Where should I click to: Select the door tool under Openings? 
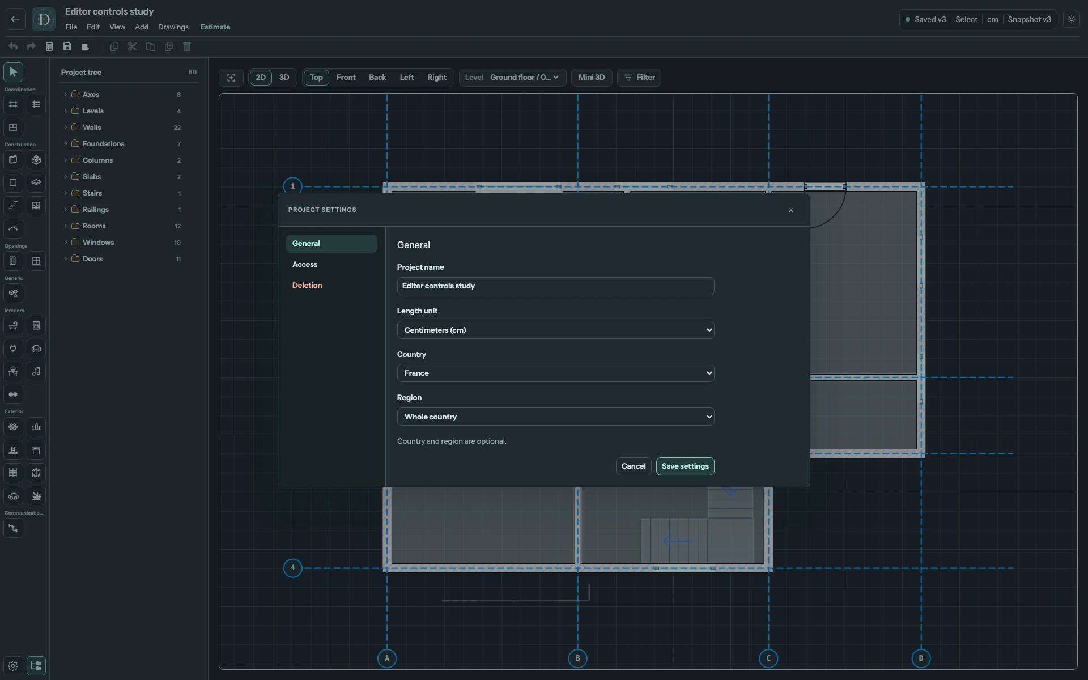(x=13, y=261)
